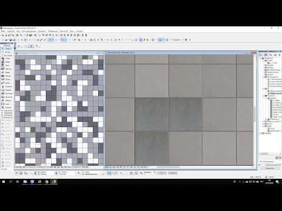Open the Файл menu
282x211 pixels.
pos(3,31)
